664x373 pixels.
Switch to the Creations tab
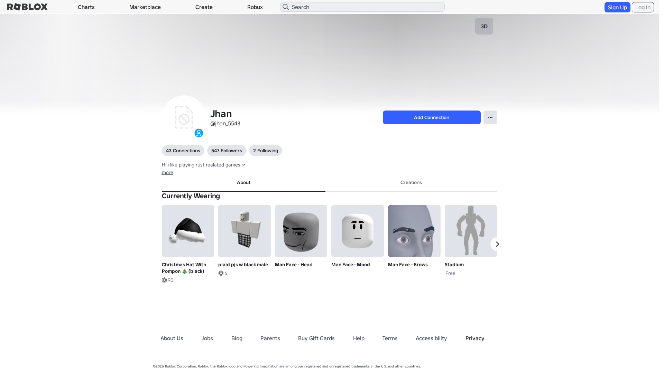tap(411, 183)
